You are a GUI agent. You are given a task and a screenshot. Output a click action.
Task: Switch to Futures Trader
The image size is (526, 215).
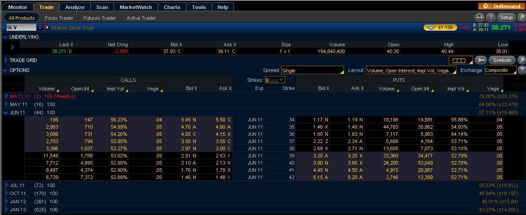pyautogui.click(x=100, y=18)
